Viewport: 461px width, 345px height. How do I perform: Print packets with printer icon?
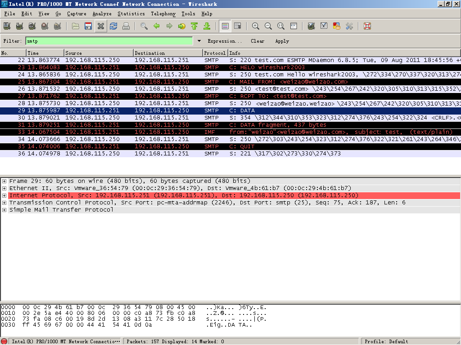point(126,26)
